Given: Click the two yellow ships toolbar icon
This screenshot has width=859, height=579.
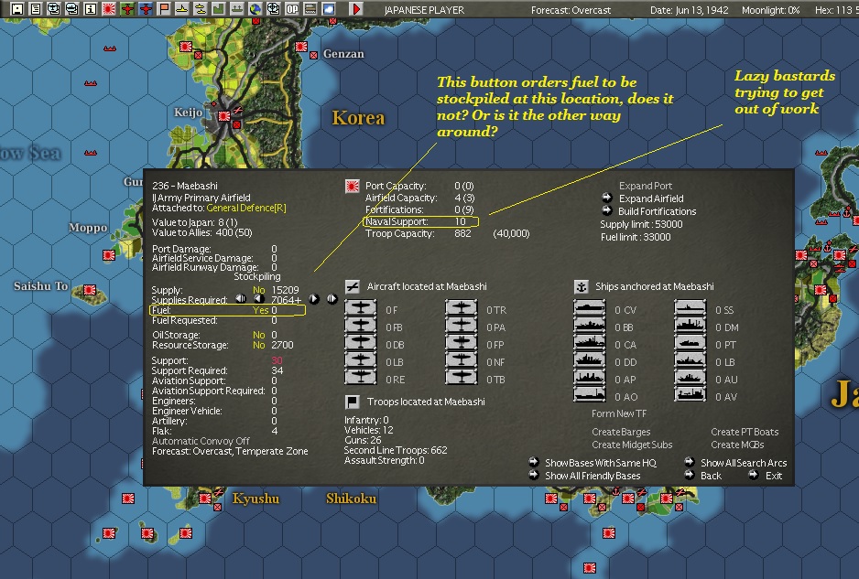Looking at the screenshot, I should click(201, 9).
